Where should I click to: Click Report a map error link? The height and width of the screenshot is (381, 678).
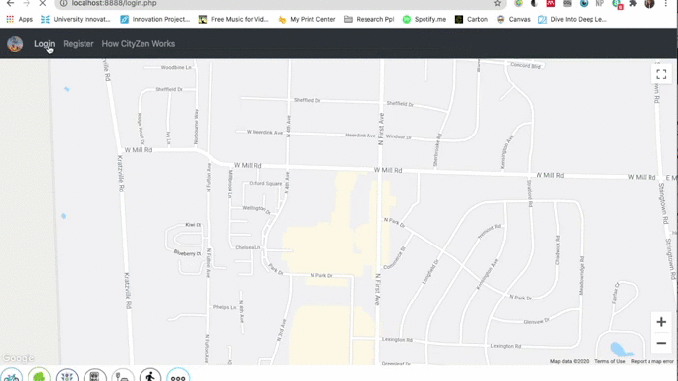click(x=652, y=361)
